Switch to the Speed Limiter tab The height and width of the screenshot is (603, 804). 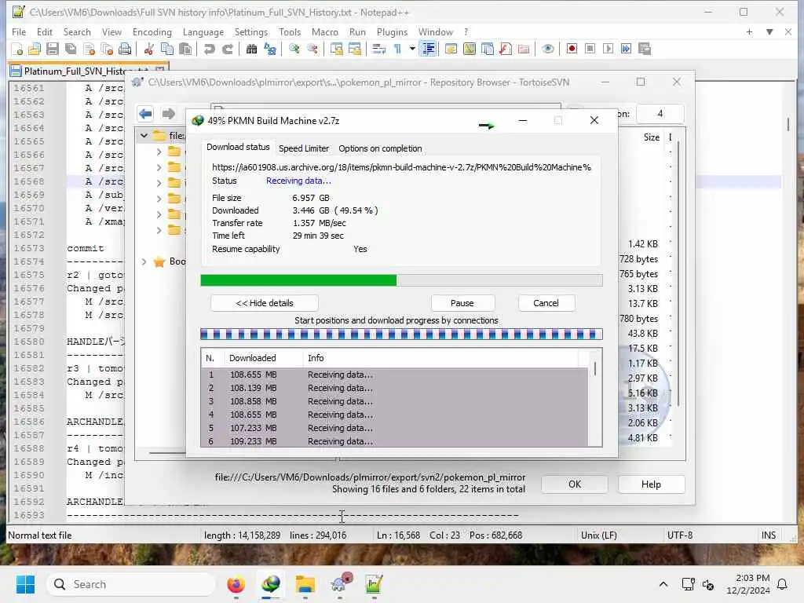(304, 148)
